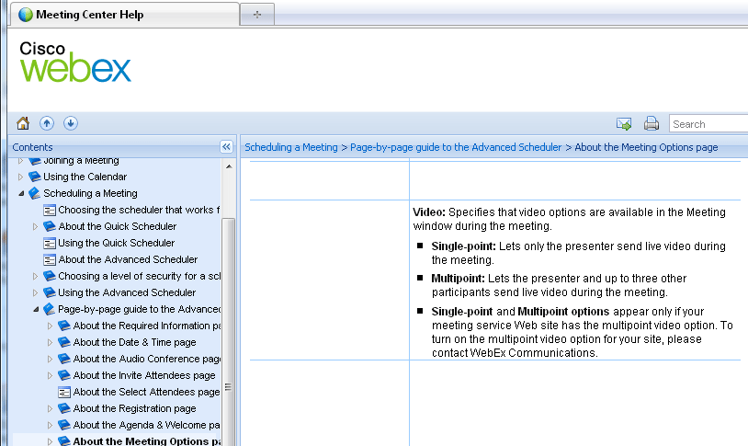748x446 pixels.
Task: Expand About the Agenda & Welcome page node
Action: click(x=51, y=425)
